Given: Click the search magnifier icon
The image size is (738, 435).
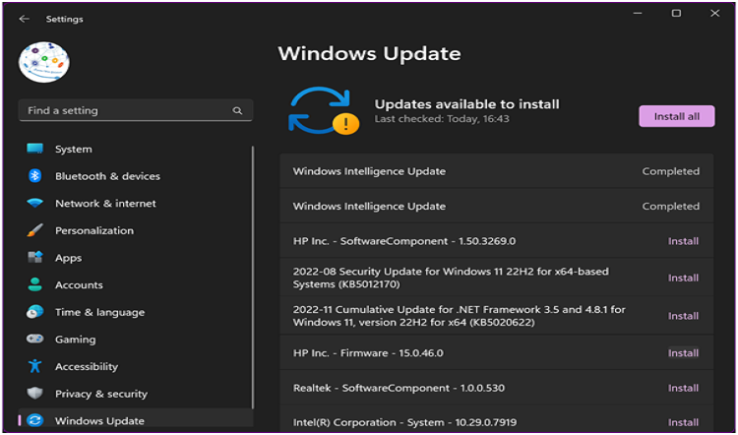Looking at the screenshot, I should click(x=237, y=111).
